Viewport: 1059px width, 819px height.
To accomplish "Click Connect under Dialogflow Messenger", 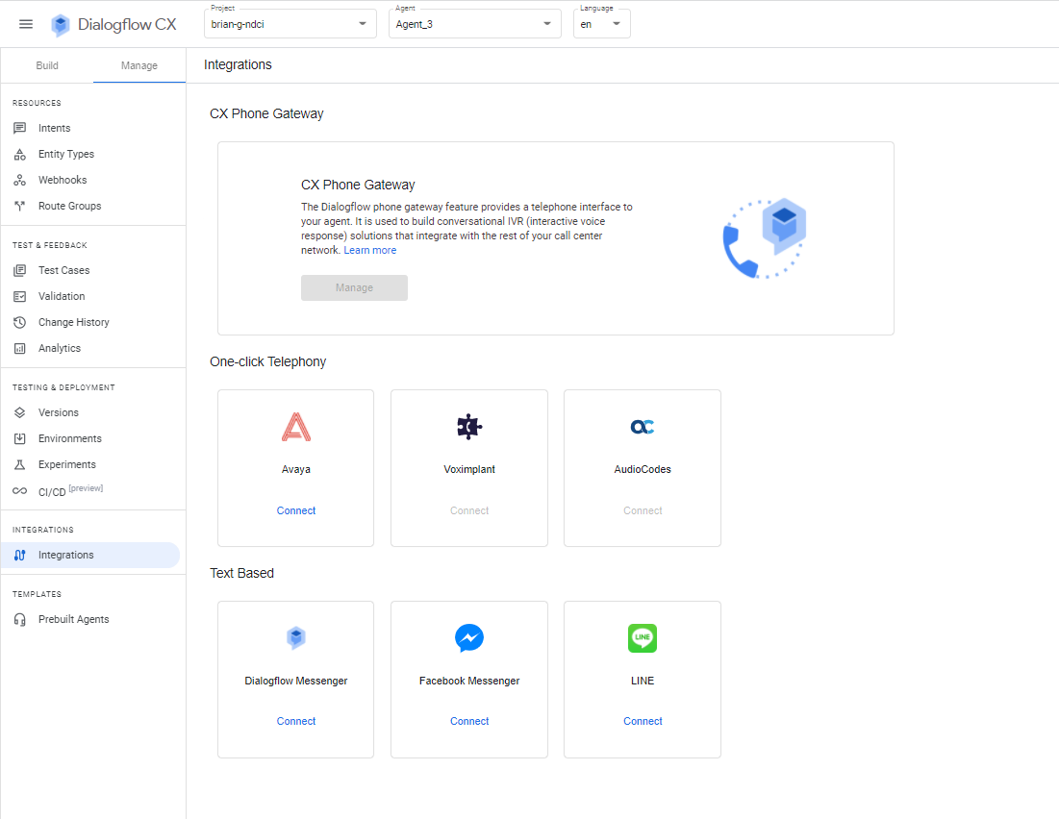I will coord(296,722).
